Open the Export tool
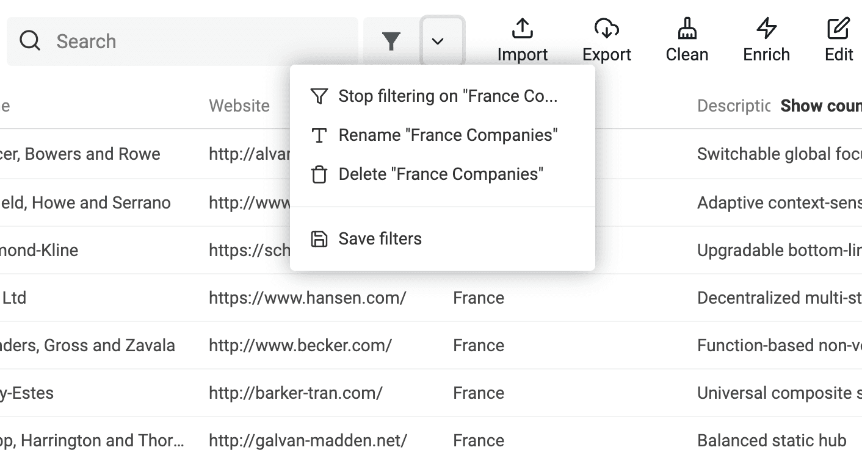The height and width of the screenshot is (450, 862). pos(606,41)
